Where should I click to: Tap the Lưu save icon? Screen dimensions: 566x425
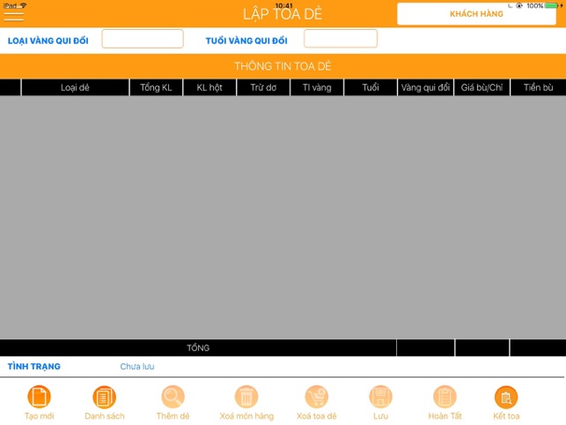380,397
